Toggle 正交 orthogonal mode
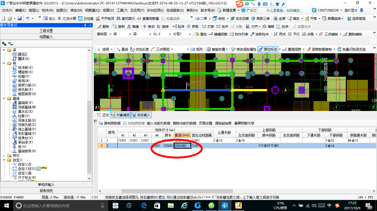Image resolution: width=377 pixels, height=211 pixels. [x=103, y=115]
